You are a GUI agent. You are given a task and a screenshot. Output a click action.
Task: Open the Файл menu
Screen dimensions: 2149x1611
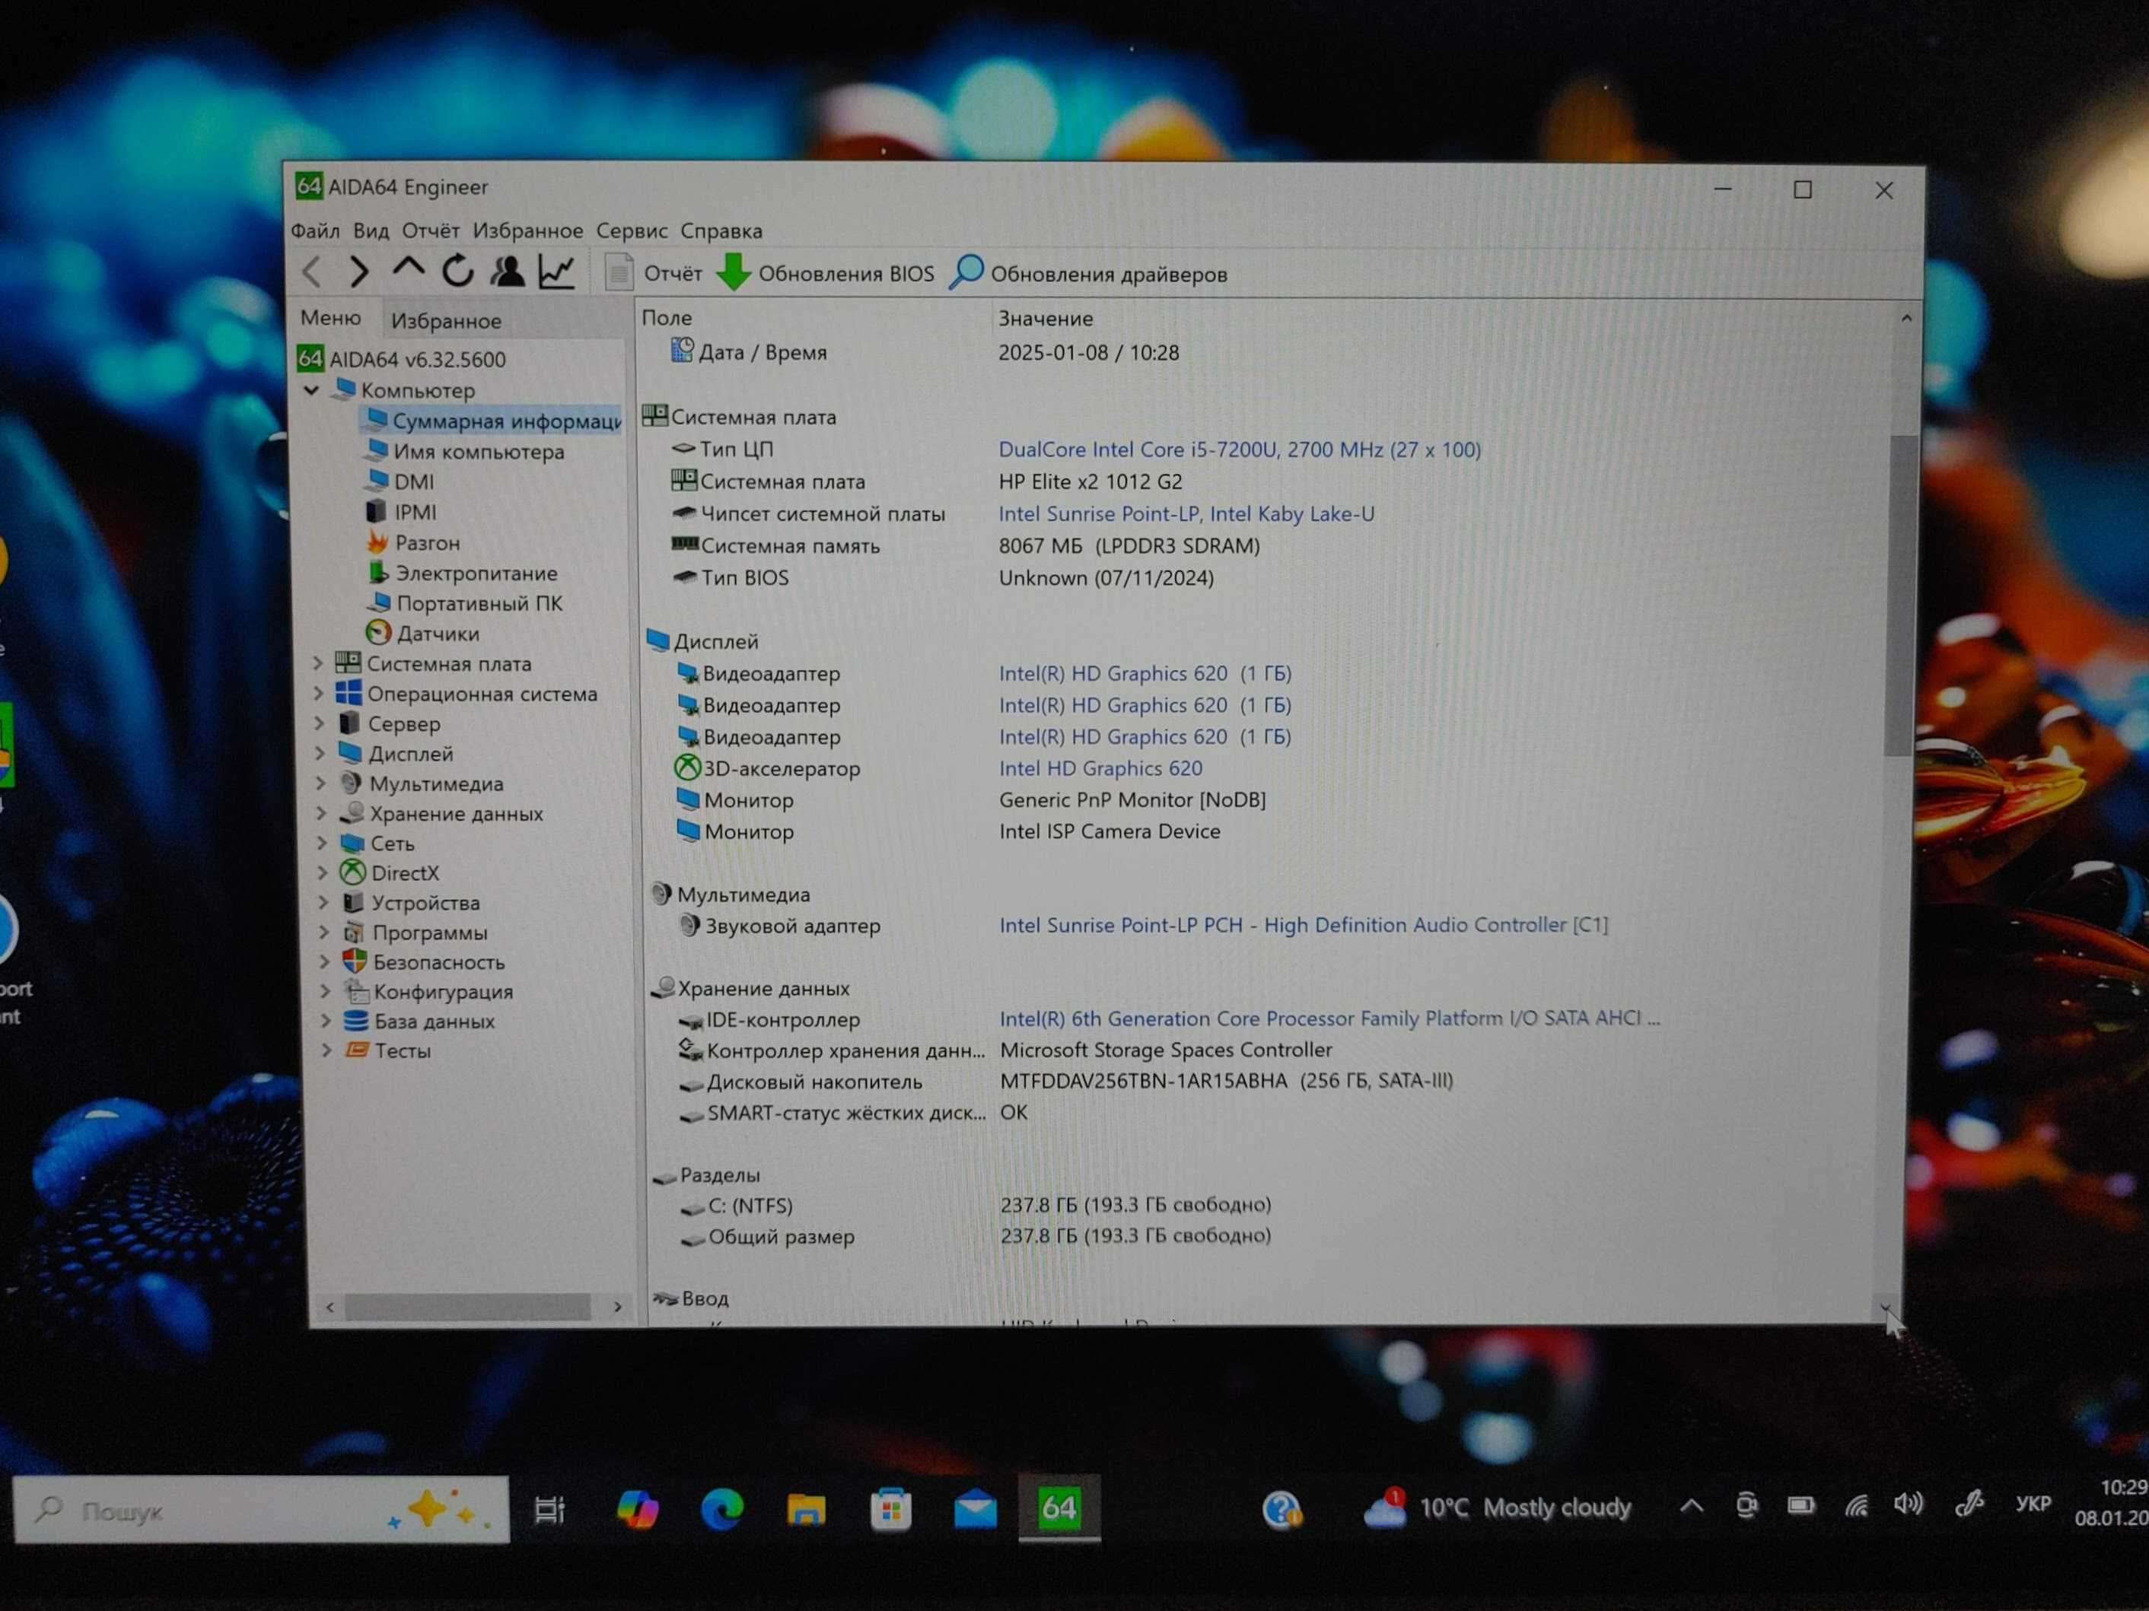pyautogui.click(x=315, y=230)
